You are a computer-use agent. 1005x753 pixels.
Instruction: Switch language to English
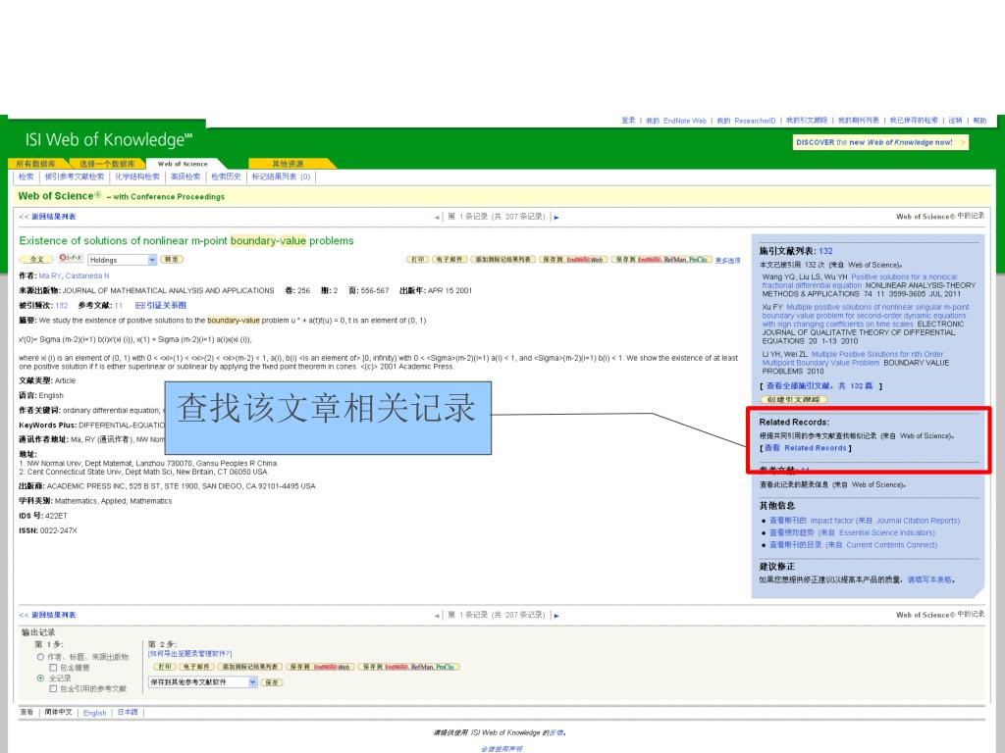(x=95, y=713)
